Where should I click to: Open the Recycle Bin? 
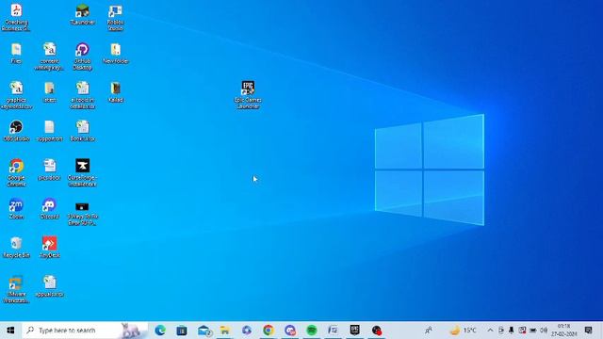coord(16,247)
